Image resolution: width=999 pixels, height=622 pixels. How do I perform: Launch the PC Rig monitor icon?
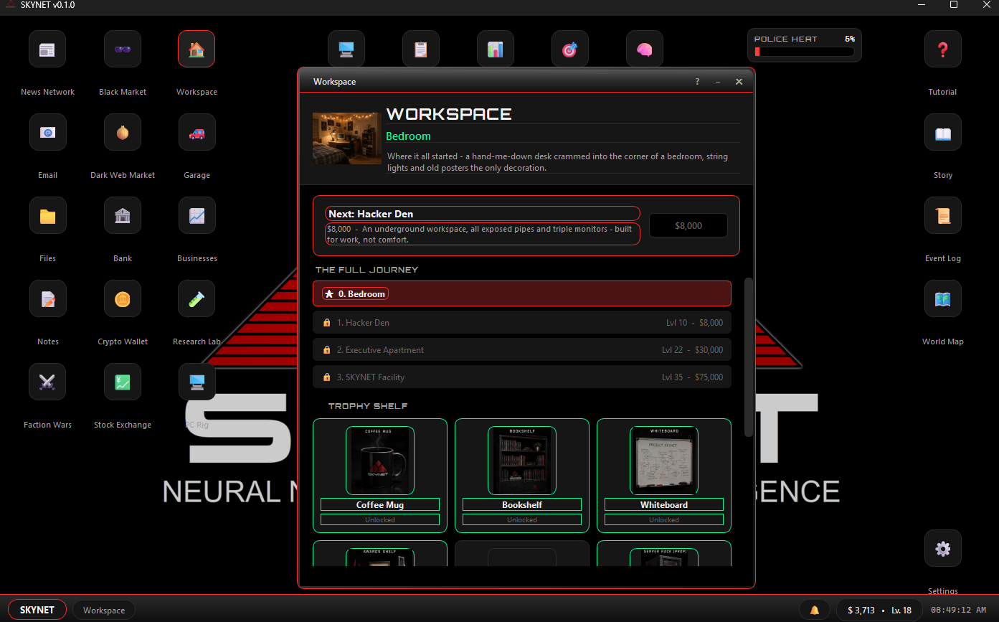[197, 382]
